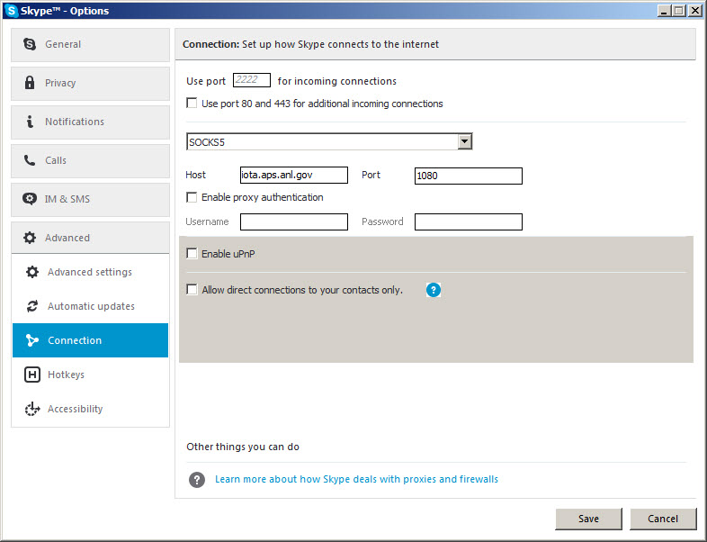Select Accessibility in the sidebar
The width and height of the screenshot is (707, 542).
click(x=90, y=409)
